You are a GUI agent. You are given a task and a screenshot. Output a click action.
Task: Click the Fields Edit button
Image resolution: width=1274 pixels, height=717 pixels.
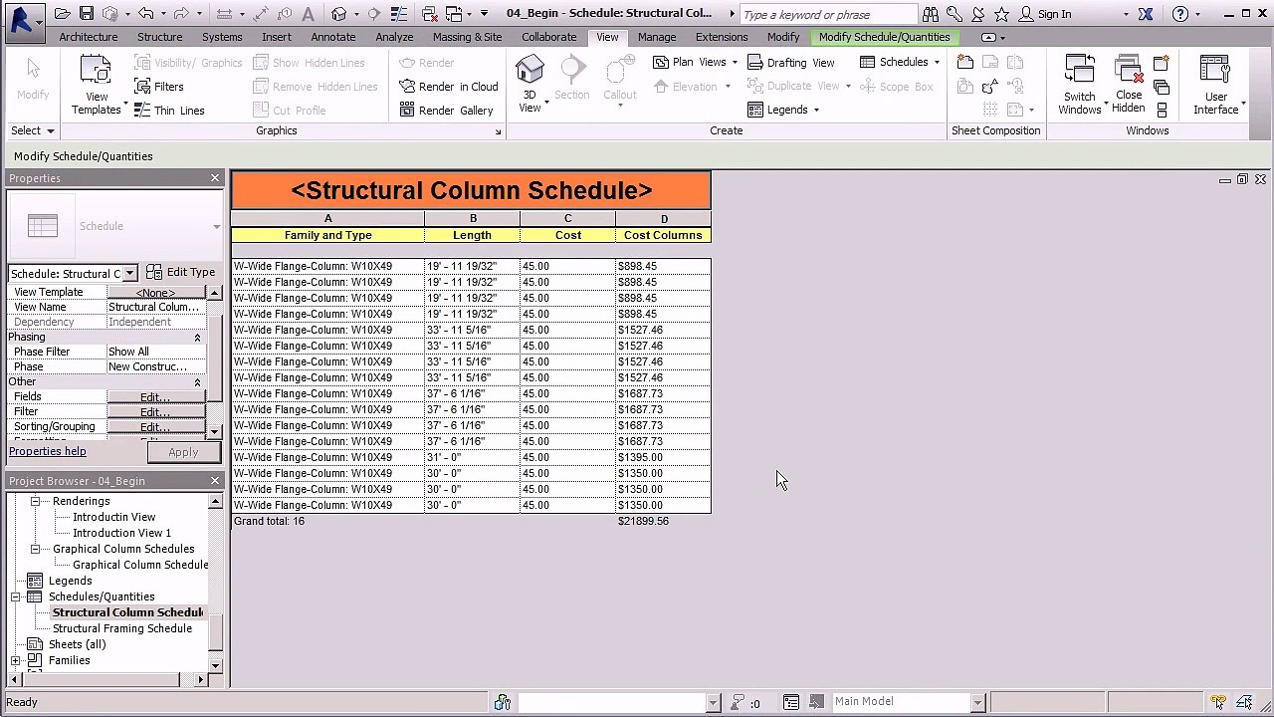pos(155,397)
